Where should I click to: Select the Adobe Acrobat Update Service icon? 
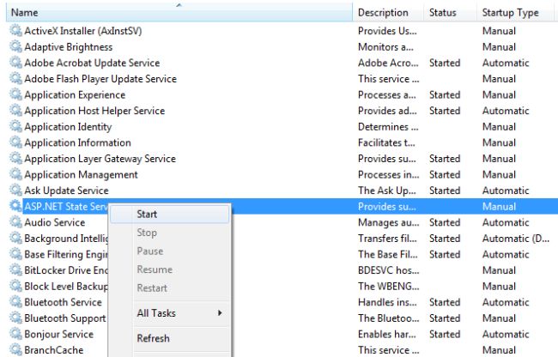point(15,63)
